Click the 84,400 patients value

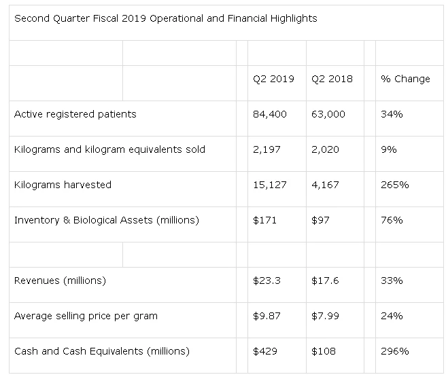(269, 114)
